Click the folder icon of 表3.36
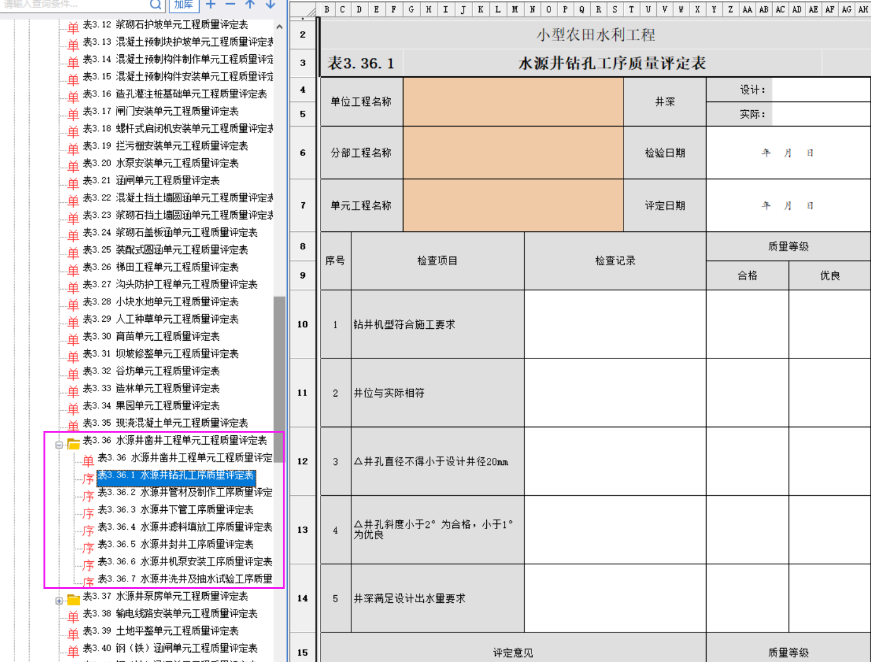 click(x=74, y=443)
